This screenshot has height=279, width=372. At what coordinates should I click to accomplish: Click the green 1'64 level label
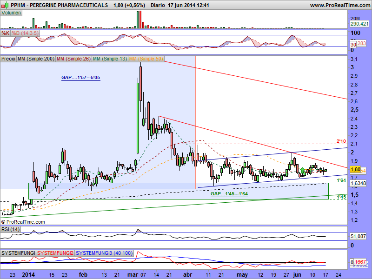pos(341,180)
